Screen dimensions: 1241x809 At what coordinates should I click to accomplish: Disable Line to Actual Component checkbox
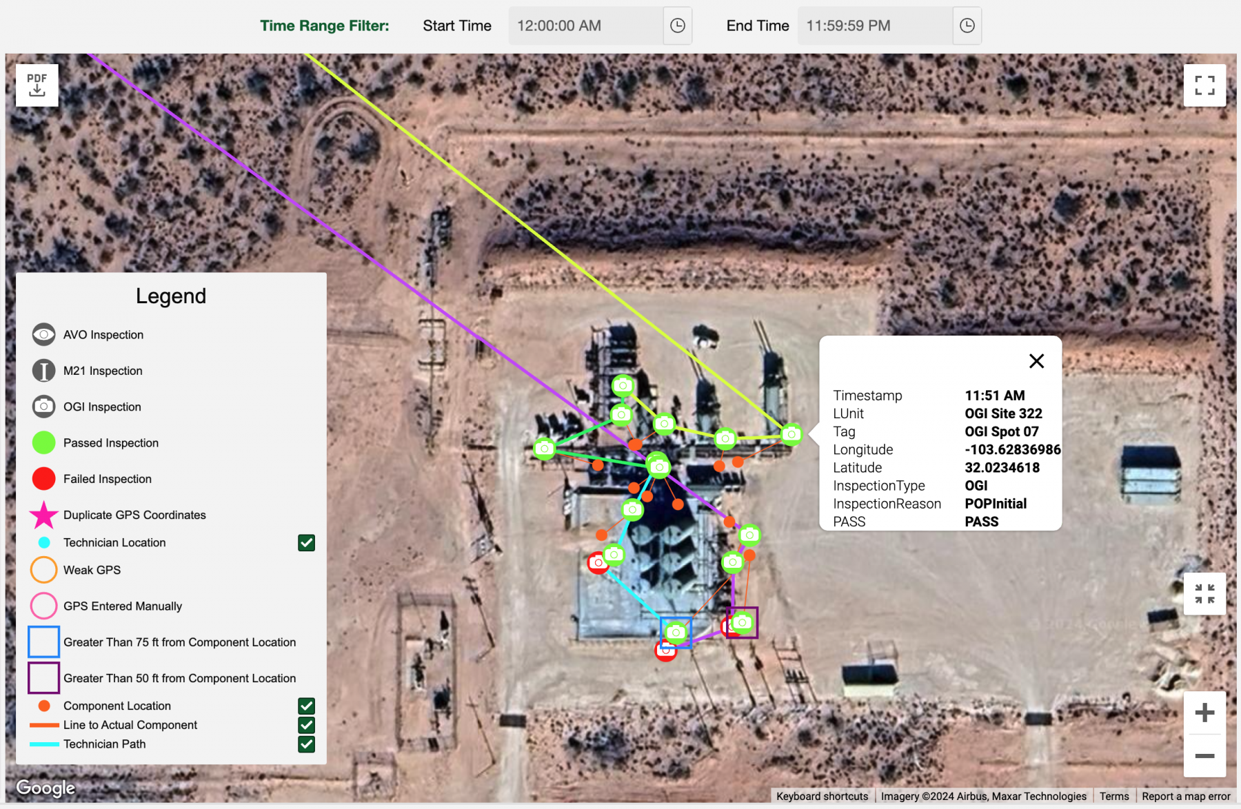306,725
